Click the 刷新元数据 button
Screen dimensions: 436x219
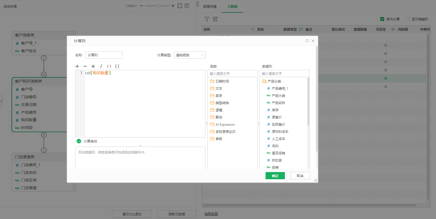coord(177,214)
